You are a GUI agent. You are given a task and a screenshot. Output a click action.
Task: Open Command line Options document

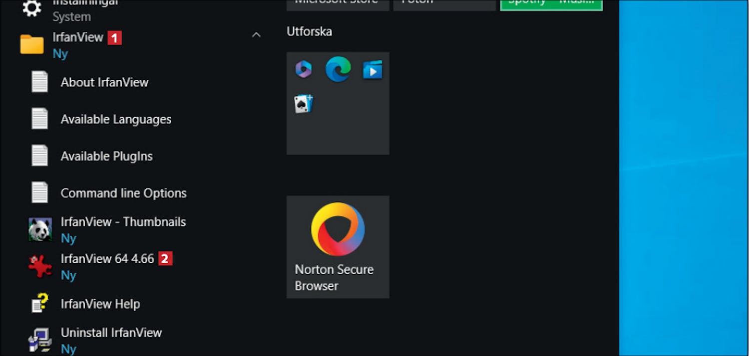(123, 193)
